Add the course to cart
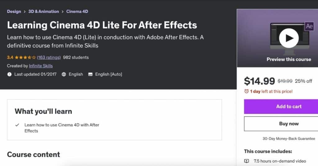 (x=281, y=107)
